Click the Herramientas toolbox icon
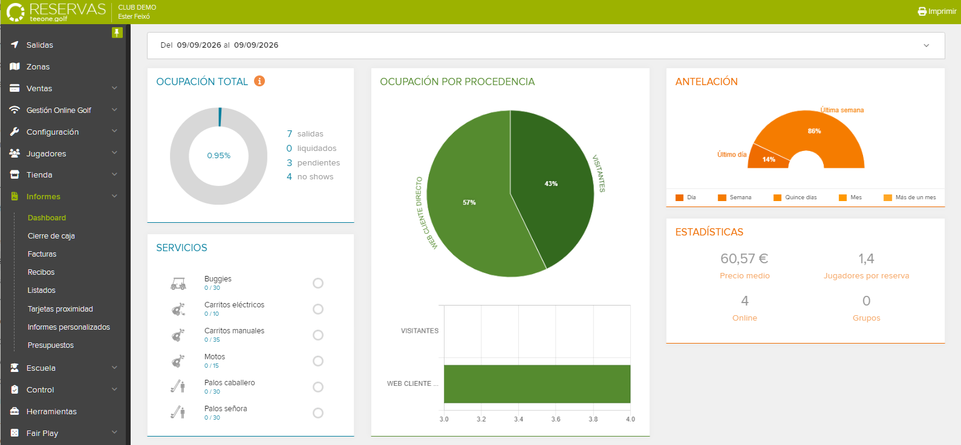The height and width of the screenshot is (445, 961). (x=15, y=411)
